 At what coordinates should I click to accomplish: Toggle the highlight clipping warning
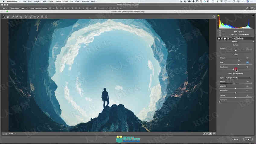click(253, 15)
